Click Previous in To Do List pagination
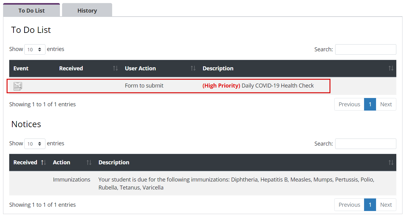Image resolution: width=408 pixels, height=219 pixels. [349, 104]
